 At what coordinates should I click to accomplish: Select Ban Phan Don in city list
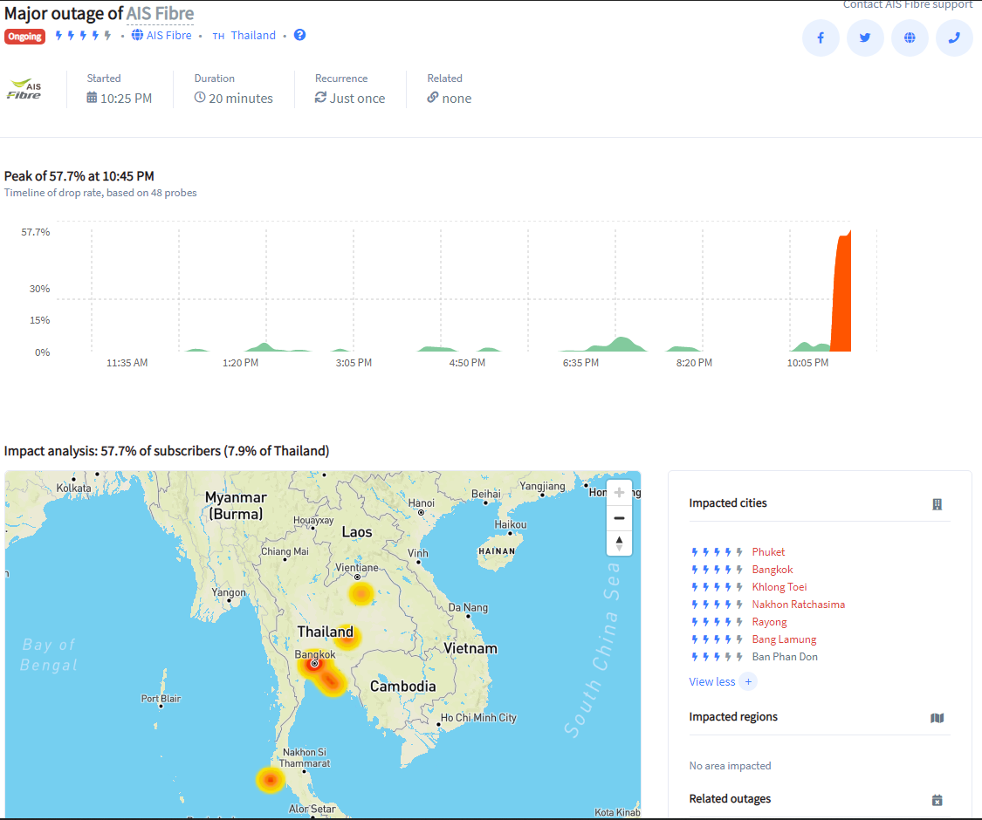coord(785,657)
